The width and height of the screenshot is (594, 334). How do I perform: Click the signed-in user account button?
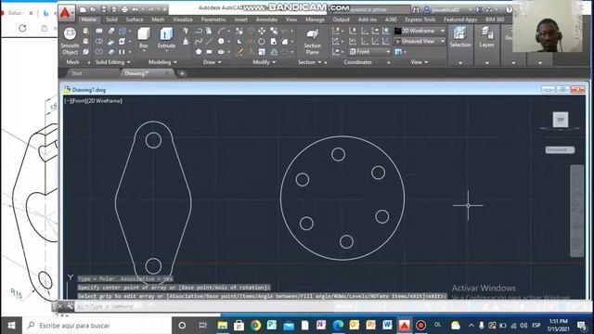tap(445, 10)
